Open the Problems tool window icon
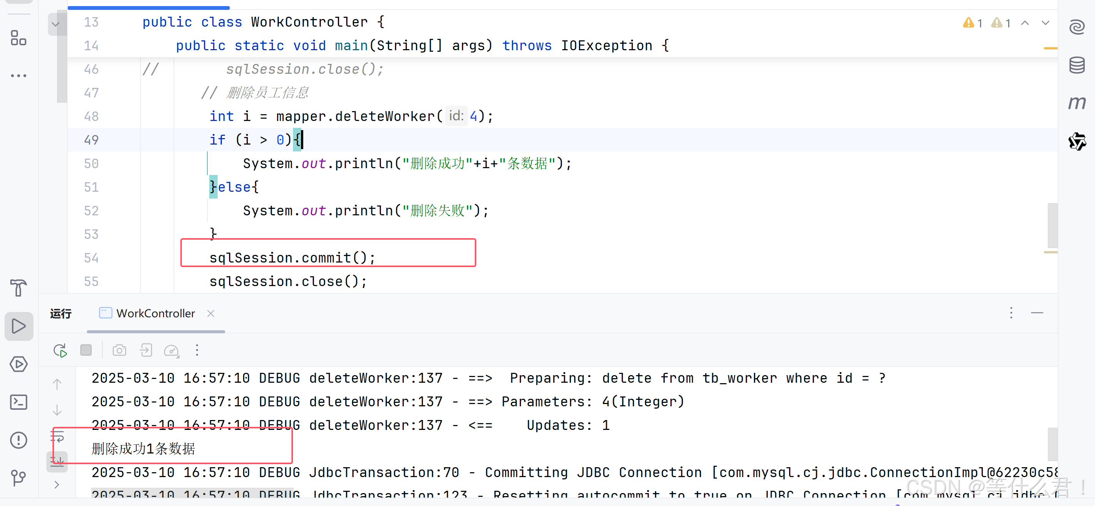This screenshot has height=506, width=1095. 18,440
